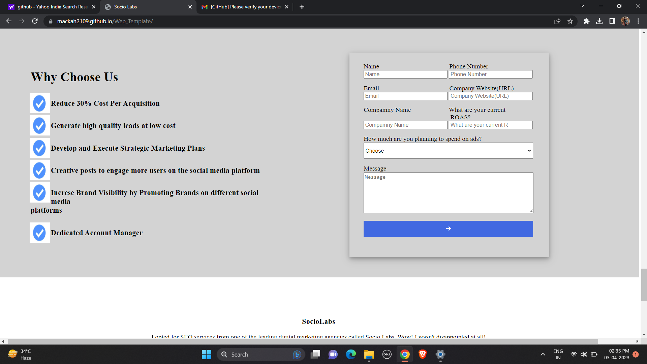Open the GitHub verification email tab
Viewport: 647px width, 364px height.
pyautogui.click(x=241, y=7)
